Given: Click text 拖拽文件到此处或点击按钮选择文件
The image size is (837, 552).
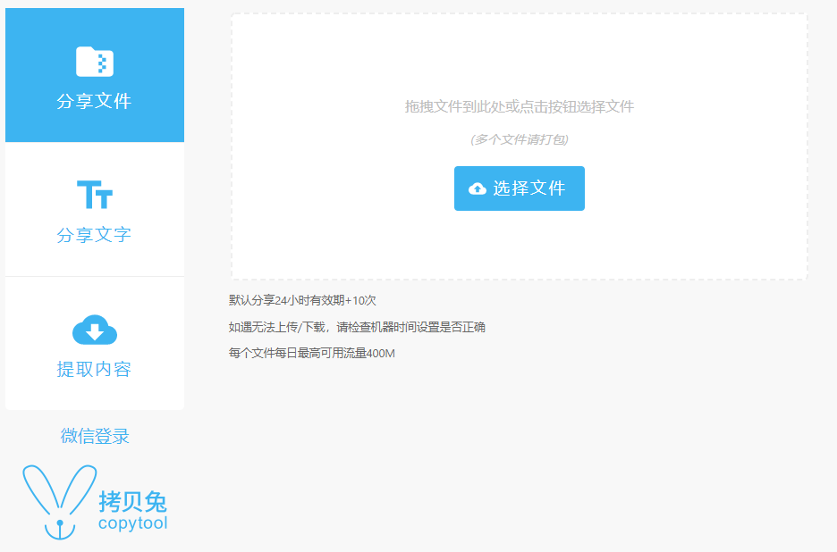Looking at the screenshot, I should tap(519, 106).
